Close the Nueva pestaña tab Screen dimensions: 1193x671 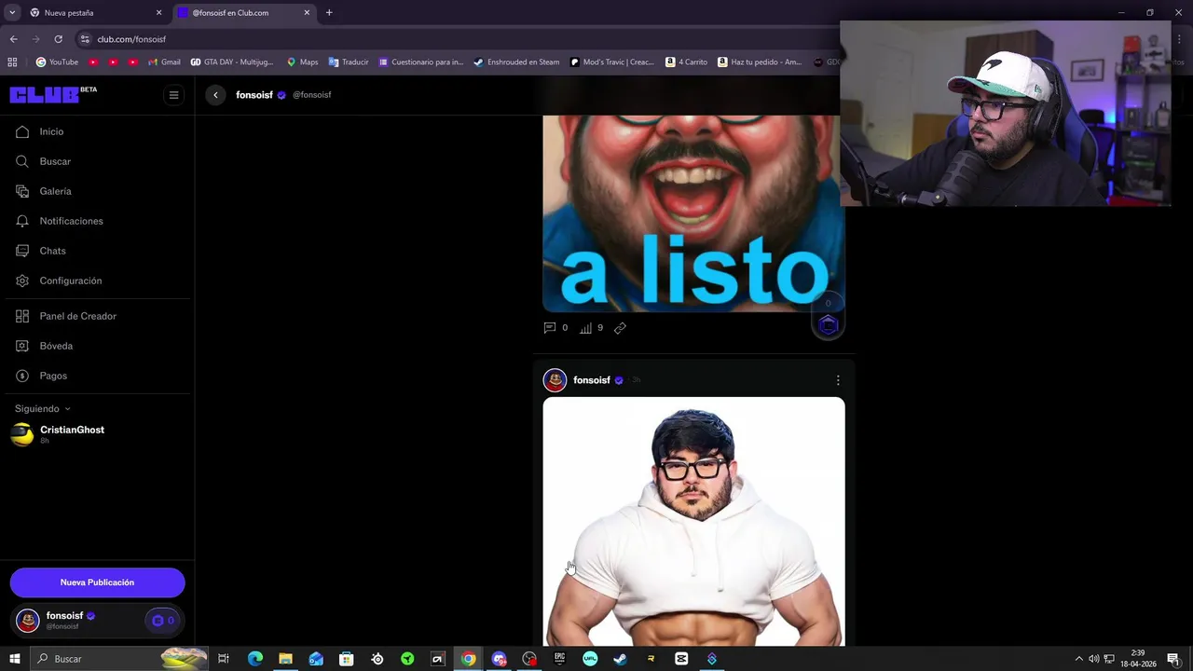(x=158, y=13)
